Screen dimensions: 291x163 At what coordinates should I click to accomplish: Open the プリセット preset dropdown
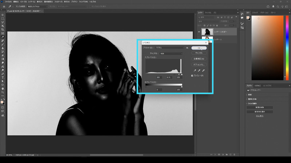click(169, 47)
